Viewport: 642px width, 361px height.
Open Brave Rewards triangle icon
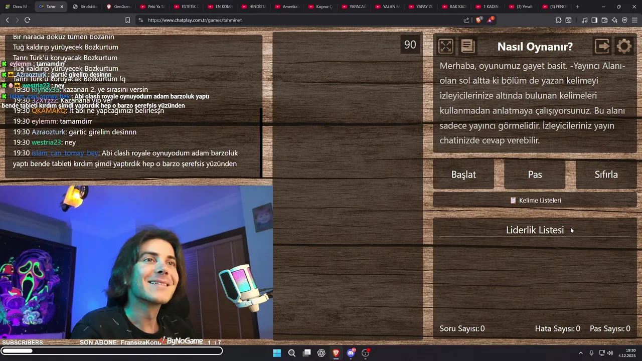point(492,20)
